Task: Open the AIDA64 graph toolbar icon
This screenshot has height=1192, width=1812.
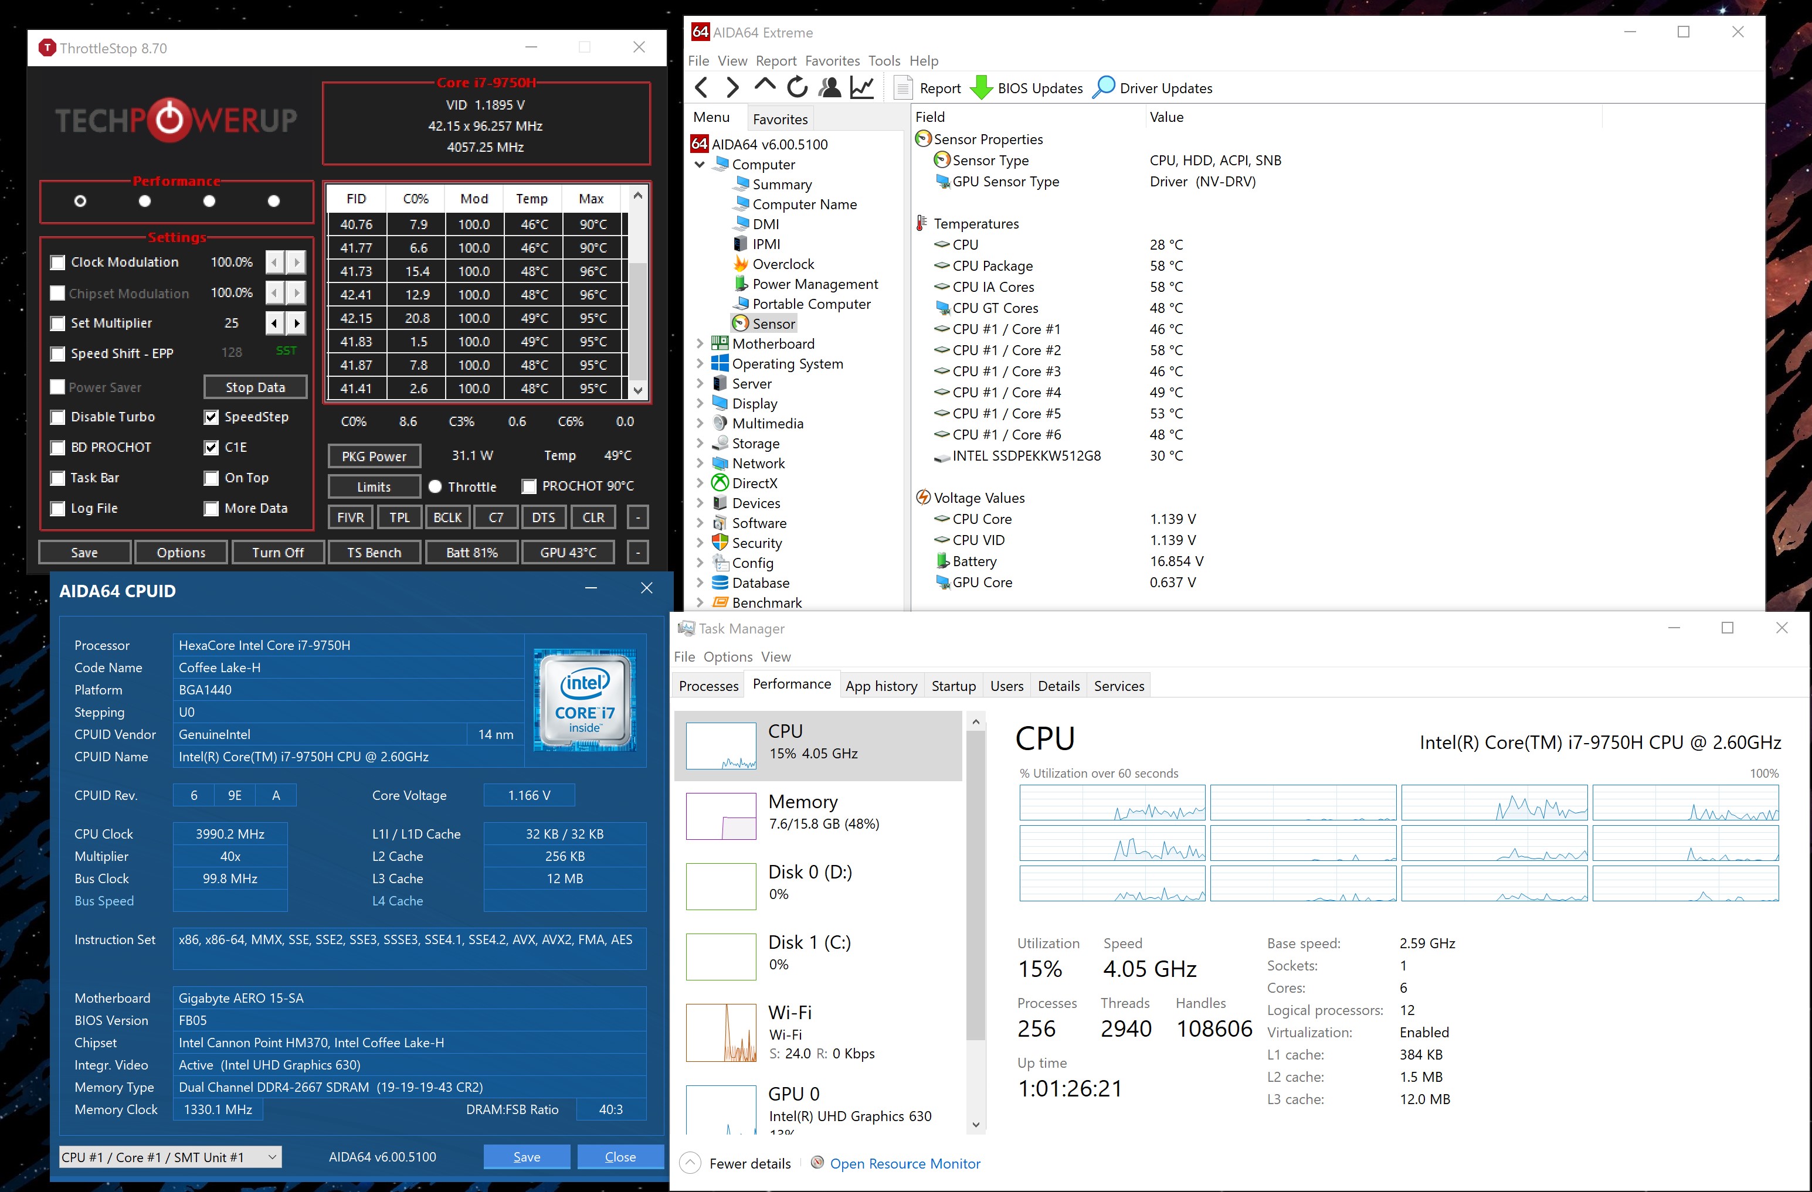Action: [x=862, y=87]
